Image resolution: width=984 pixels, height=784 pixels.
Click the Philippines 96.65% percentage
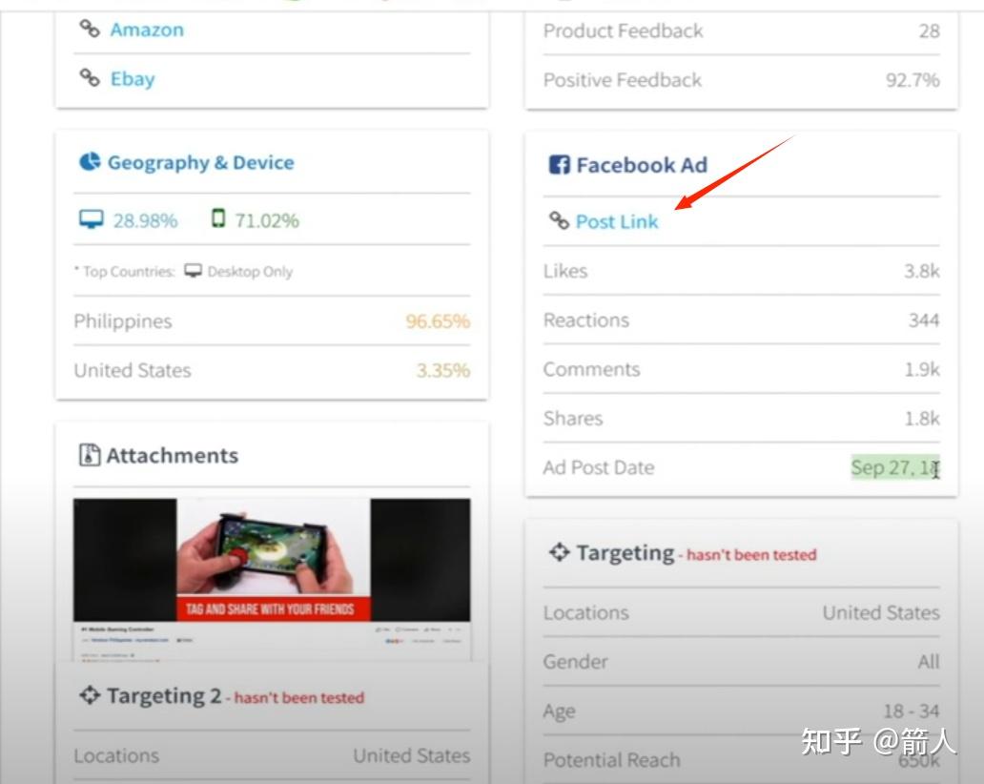pyautogui.click(x=438, y=321)
